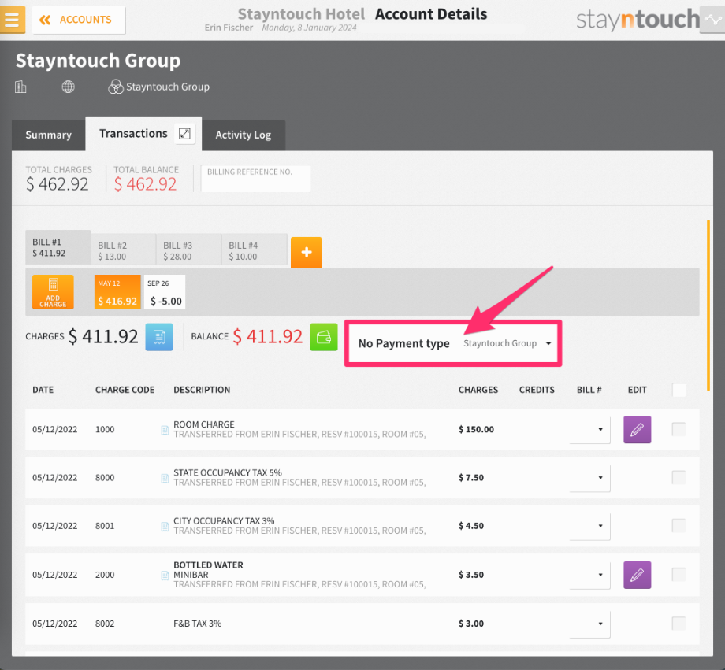
Task: Open the Stayntouch Group payment dropdown
Action: (x=507, y=343)
